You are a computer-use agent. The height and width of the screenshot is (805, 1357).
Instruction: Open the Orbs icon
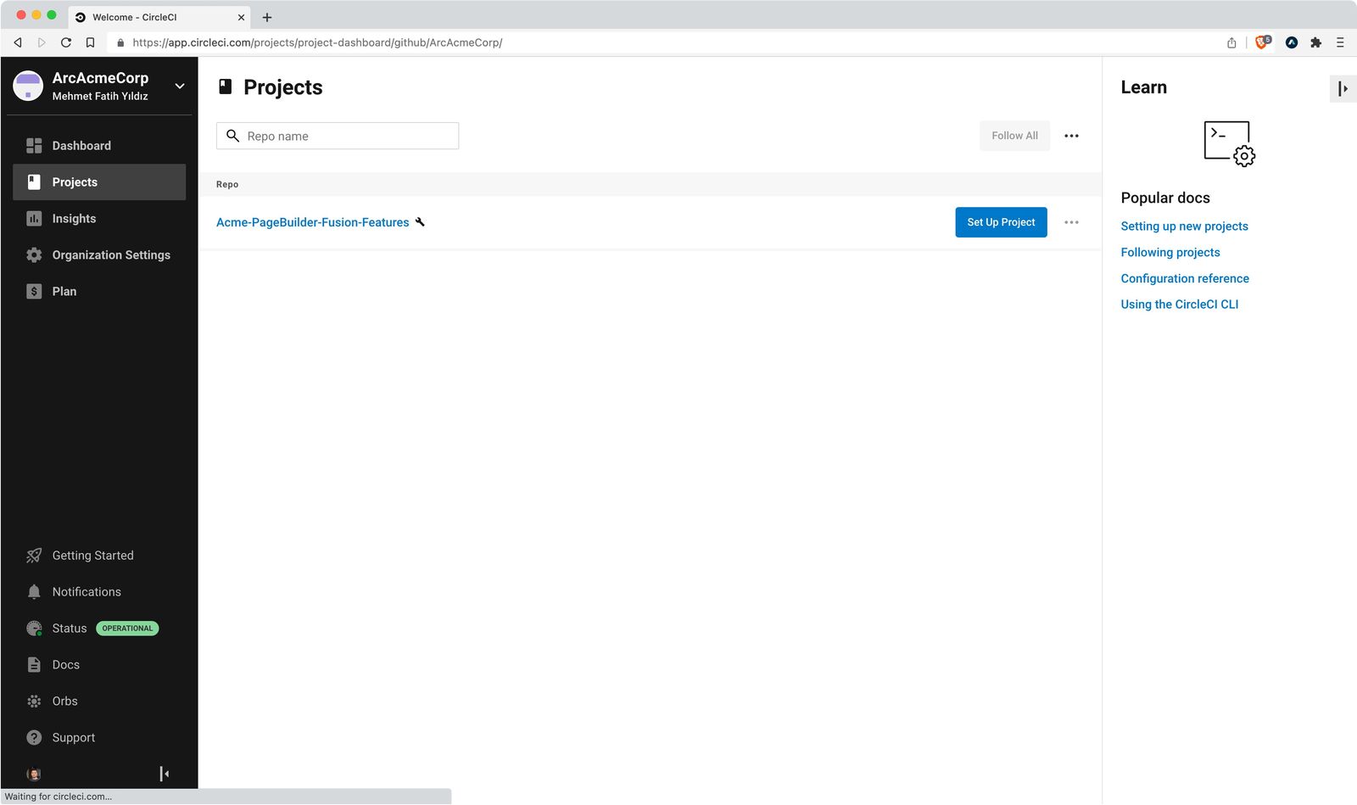(x=34, y=702)
